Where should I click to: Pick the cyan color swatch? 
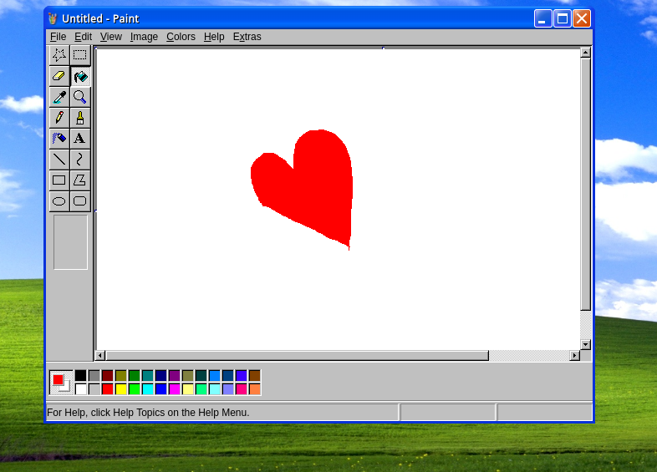pyautogui.click(x=147, y=389)
